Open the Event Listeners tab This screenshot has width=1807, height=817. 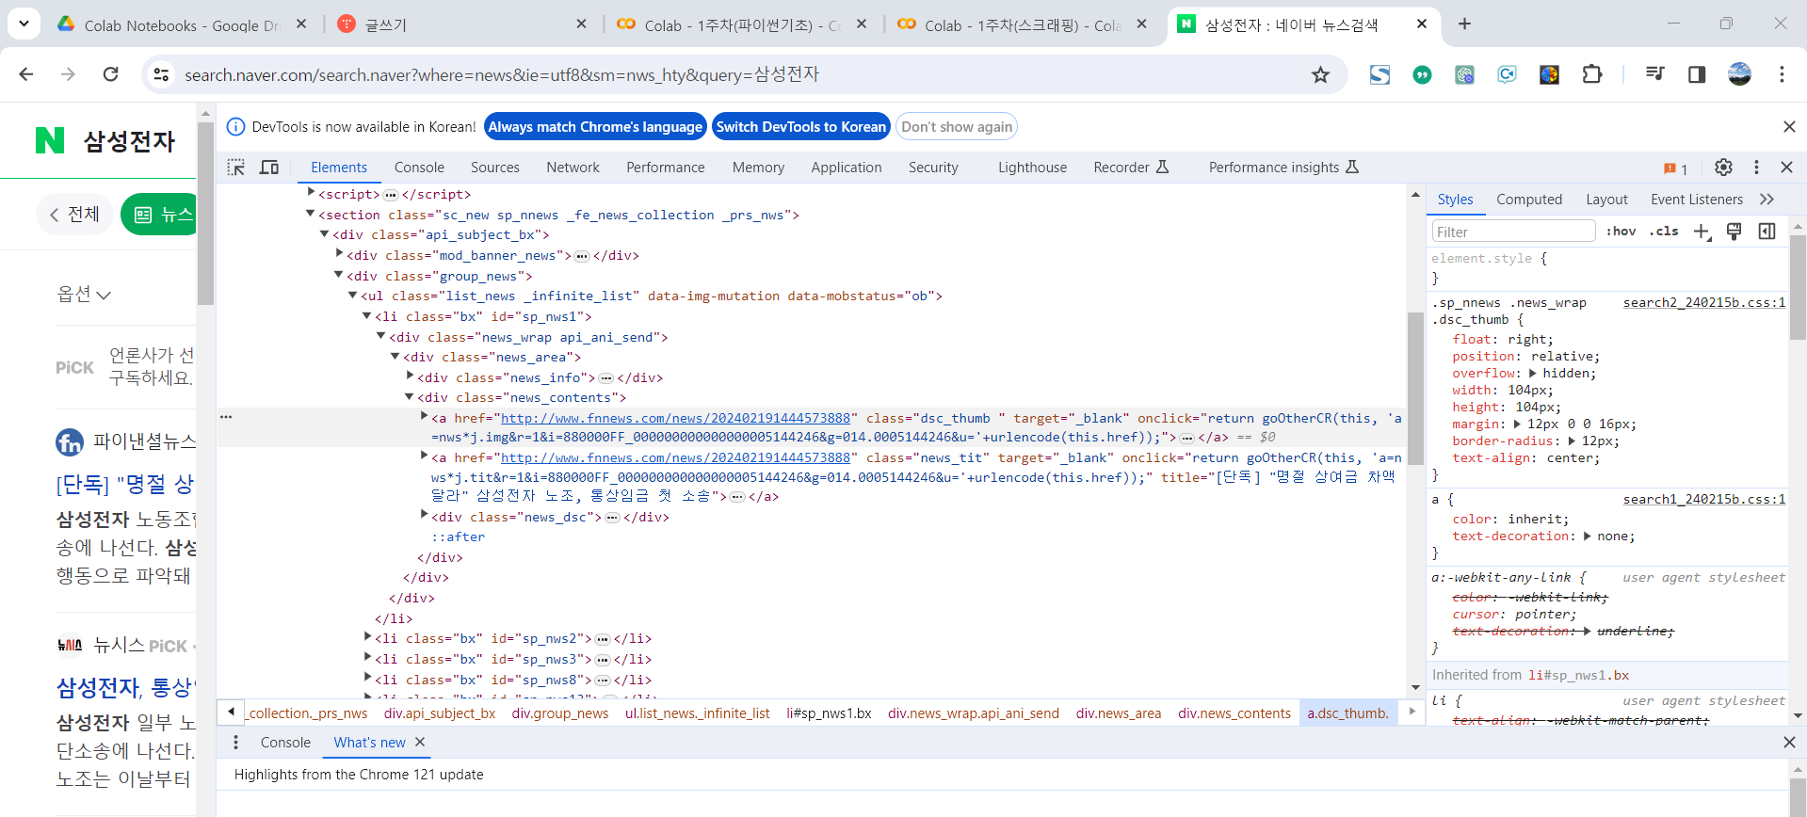[1697, 200]
